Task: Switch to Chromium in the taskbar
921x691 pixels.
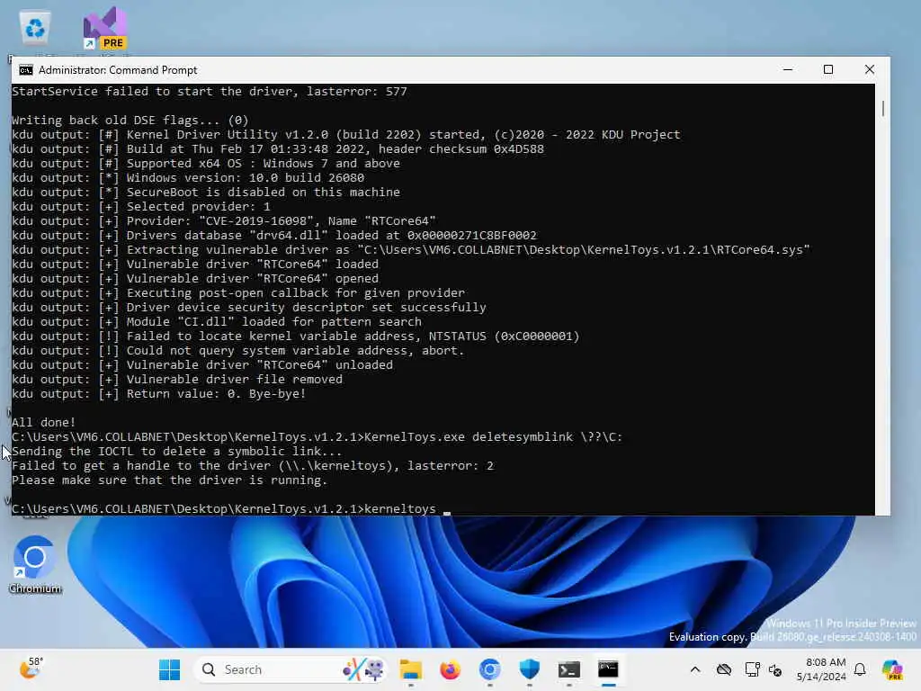Action: (x=489, y=669)
